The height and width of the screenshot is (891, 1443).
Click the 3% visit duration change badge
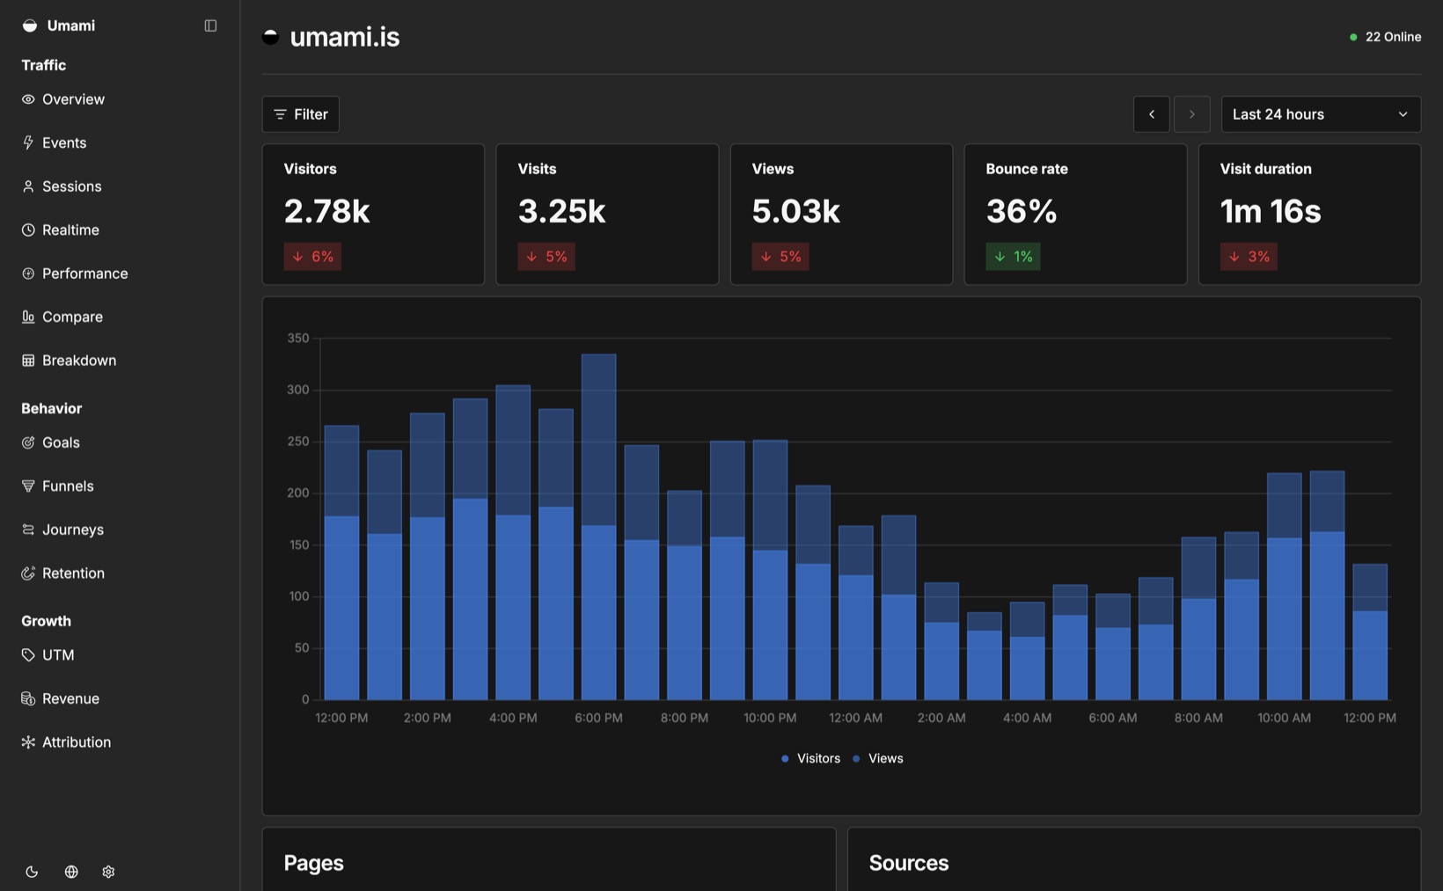coord(1249,257)
